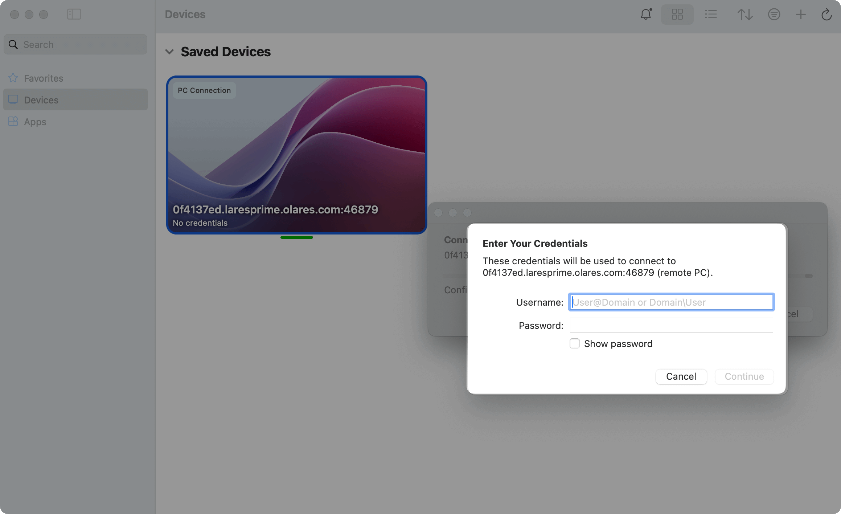The width and height of the screenshot is (841, 514).
Task: Cancel the credentials dialog
Action: (681, 376)
